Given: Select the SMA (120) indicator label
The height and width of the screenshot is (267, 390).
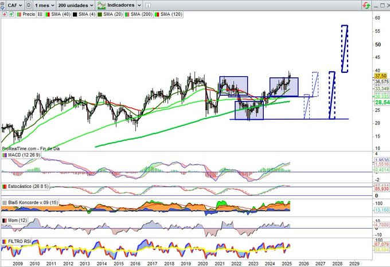Looking at the screenshot, I should click(171, 14).
